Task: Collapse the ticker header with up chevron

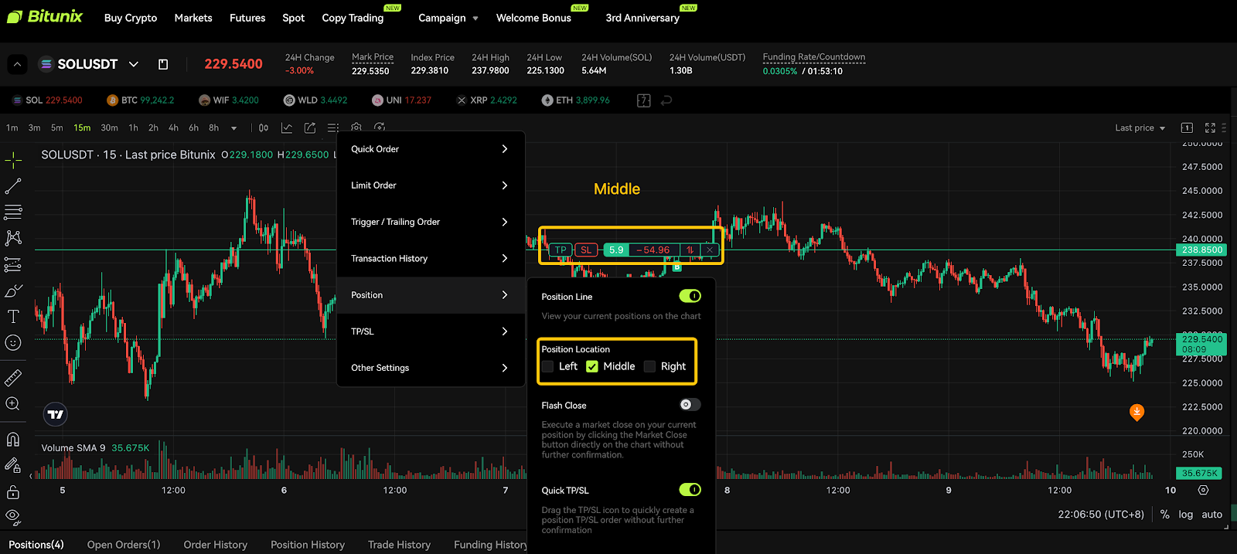Action: [17, 64]
